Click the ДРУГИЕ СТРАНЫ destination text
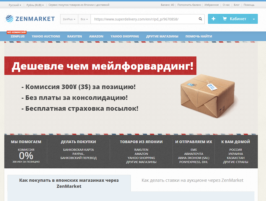266x201 pixels. 236,162
